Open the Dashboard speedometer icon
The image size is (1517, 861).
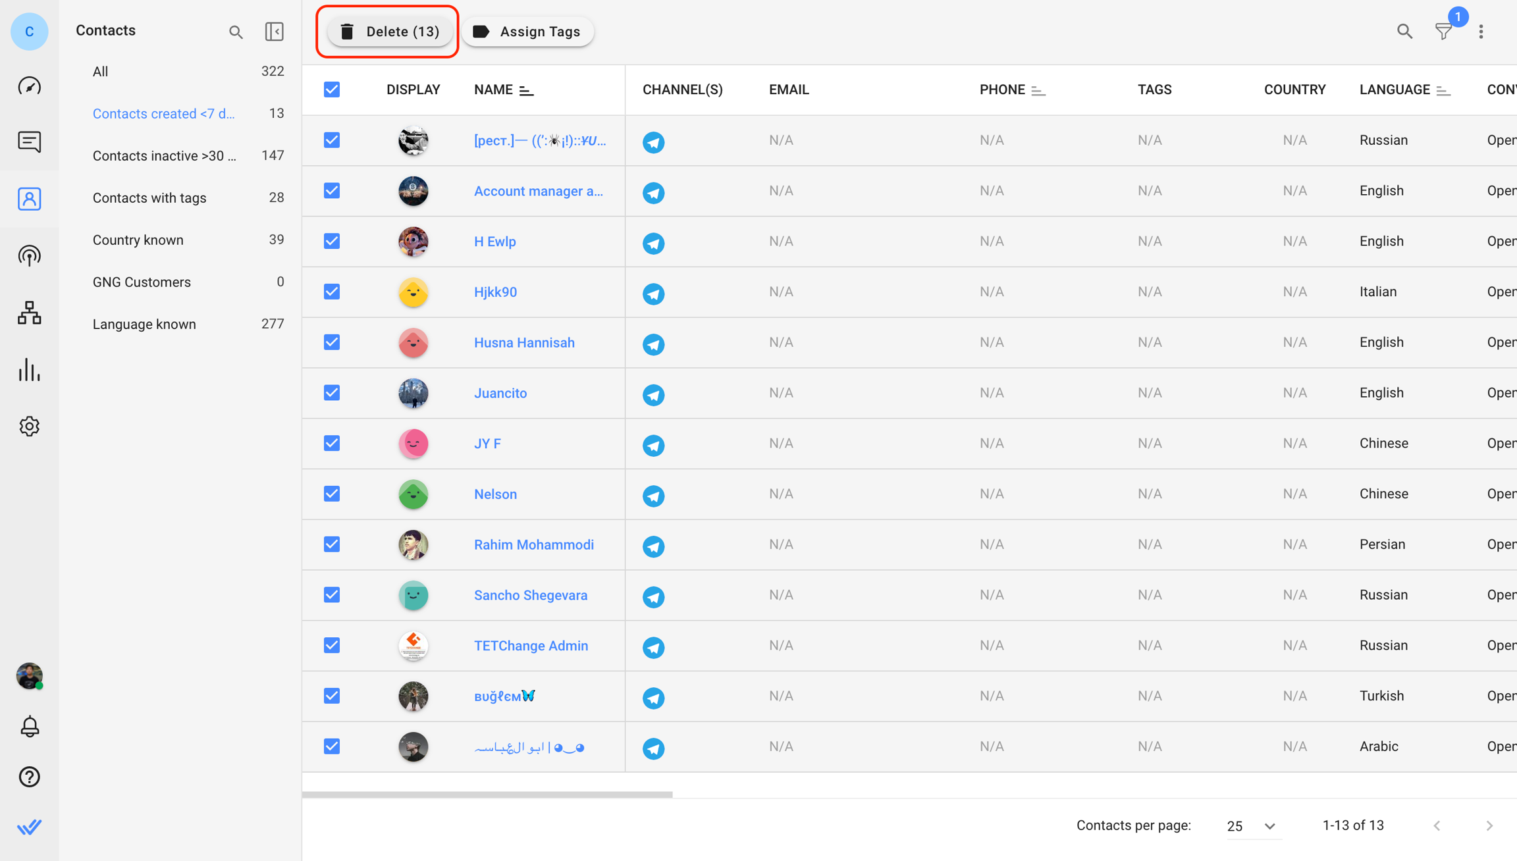pyautogui.click(x=29, y=86)
